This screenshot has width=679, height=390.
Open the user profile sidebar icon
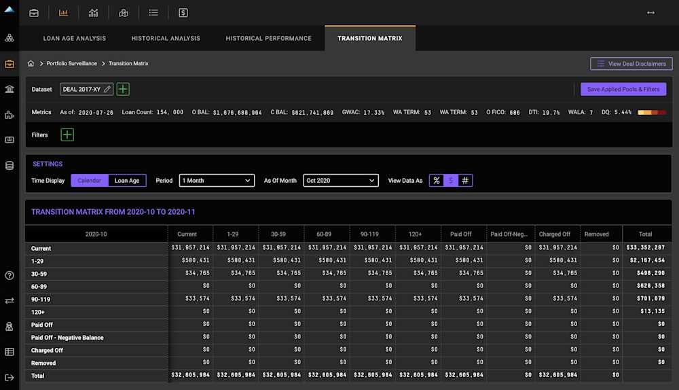[x=10, y=326]
